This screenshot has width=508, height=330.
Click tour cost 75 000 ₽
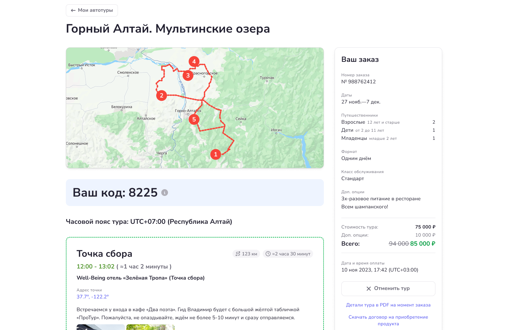(x=425, y=227)
